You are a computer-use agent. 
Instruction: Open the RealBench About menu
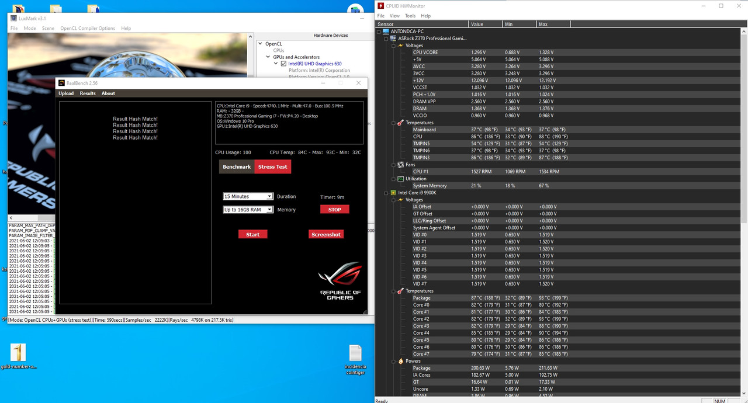tap(108, 93)
